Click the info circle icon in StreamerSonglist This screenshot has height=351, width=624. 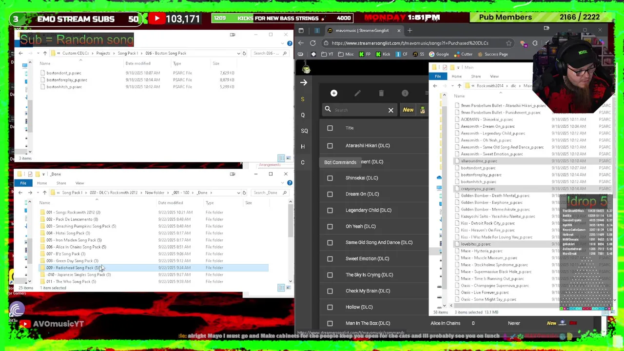[x=405, y=93]
